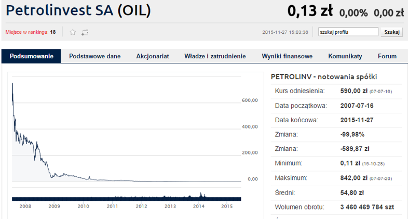408x219 pixels.
Task: Open the Wyniki finansowe tab
Action: (287, 56)
